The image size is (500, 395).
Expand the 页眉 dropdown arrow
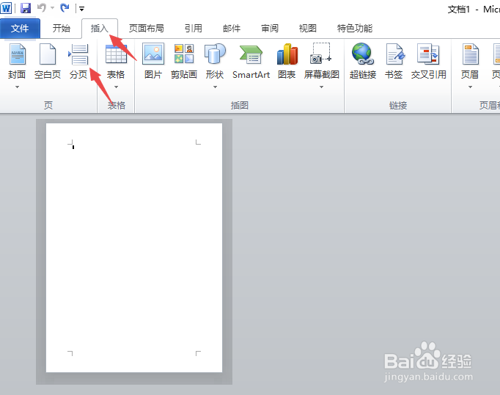tap(470, 87)
